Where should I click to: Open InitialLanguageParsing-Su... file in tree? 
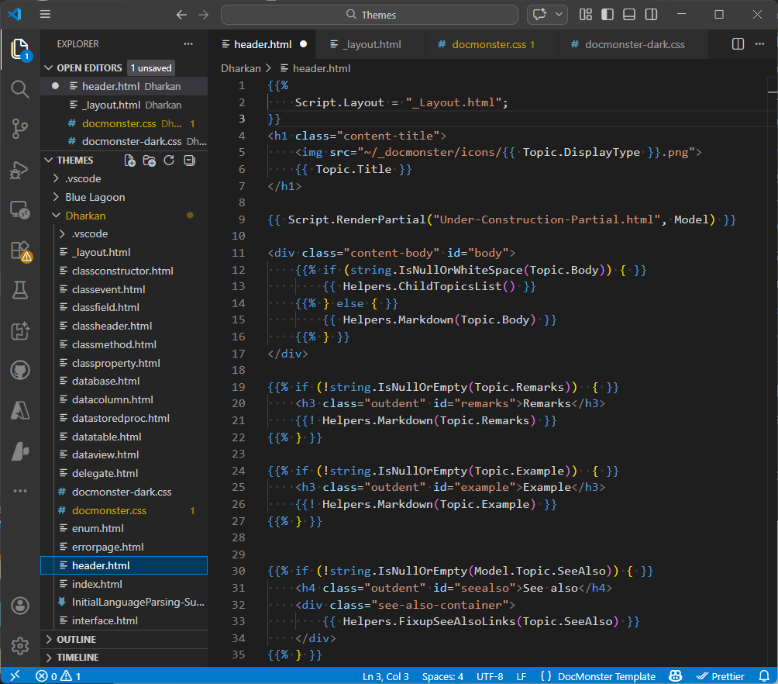click(123, 602)
